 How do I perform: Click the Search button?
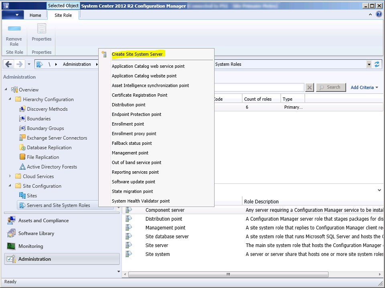point(331,87)
